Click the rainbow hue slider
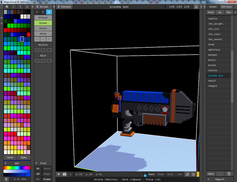237x182 pixels. click(17, 168)
